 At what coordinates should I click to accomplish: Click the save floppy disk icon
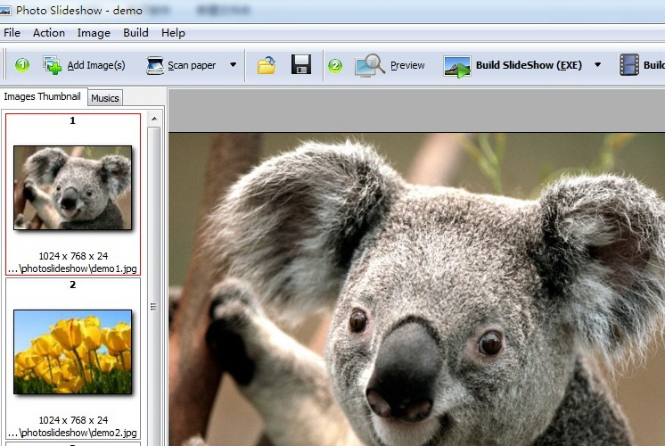click(301, 64)
